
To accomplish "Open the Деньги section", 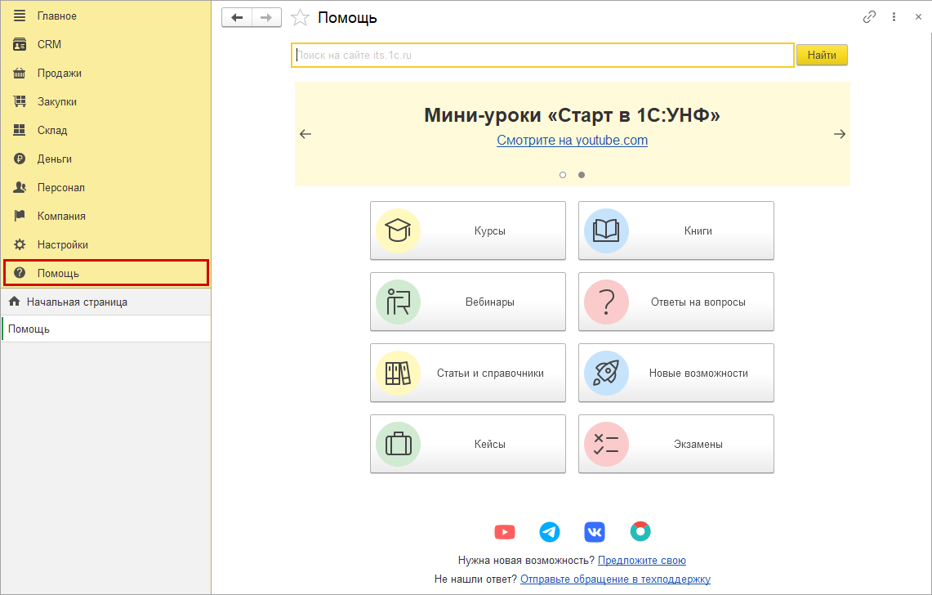I will coord(106,159).
